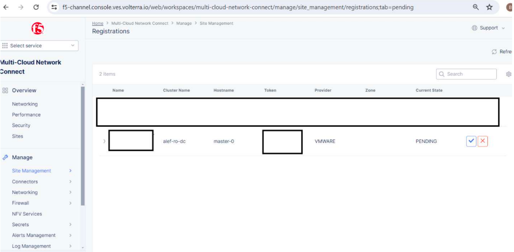514x252 pixels.
Task: Reject the pending registration with red X
Action: [x=483, y=141]
